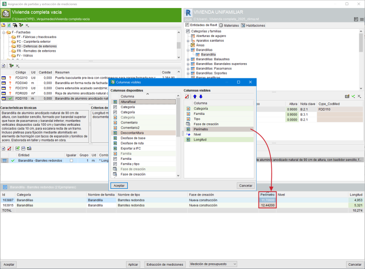Click Id 163887 row cell
Screen dimensions: 365x269
pyautogui.click(x=8, y=200)
